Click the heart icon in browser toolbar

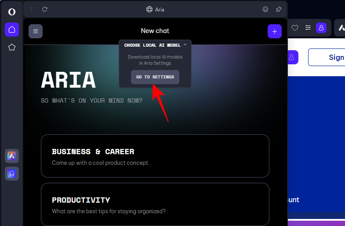click(x=295, y=28)
